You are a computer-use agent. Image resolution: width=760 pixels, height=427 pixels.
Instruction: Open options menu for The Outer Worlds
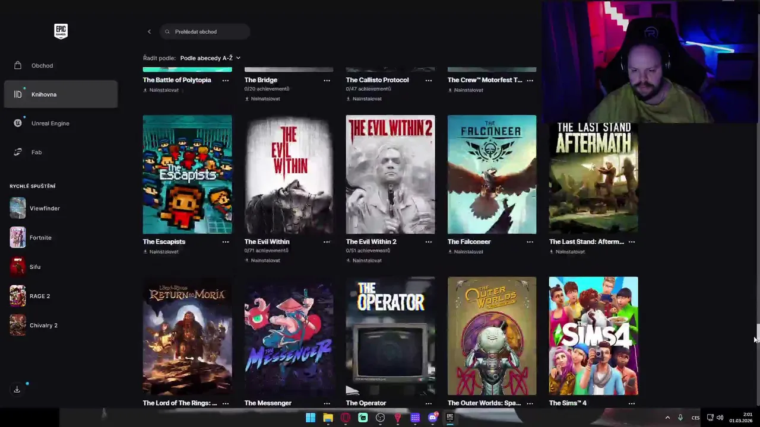click(x=530, y=403)
